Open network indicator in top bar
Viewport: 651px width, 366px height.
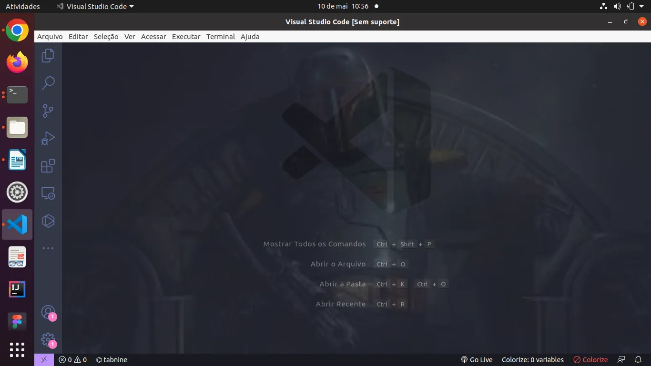click(603, 7)
